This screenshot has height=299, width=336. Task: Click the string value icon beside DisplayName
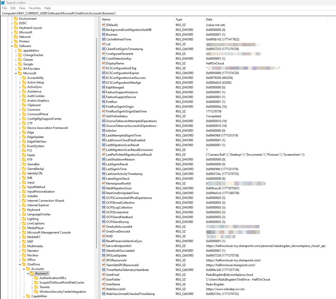coord(103,63)
